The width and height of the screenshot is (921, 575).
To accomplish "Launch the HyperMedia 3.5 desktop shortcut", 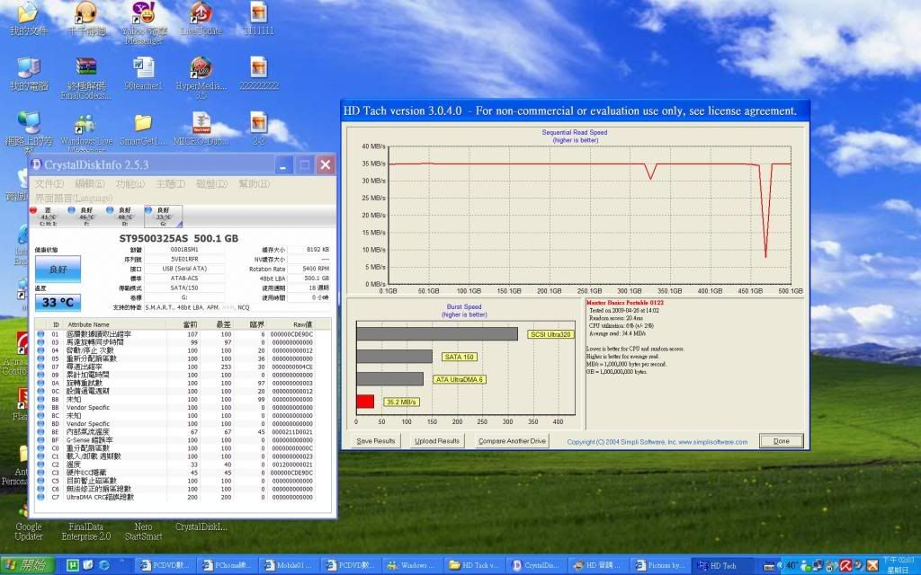I will [201, 78].
